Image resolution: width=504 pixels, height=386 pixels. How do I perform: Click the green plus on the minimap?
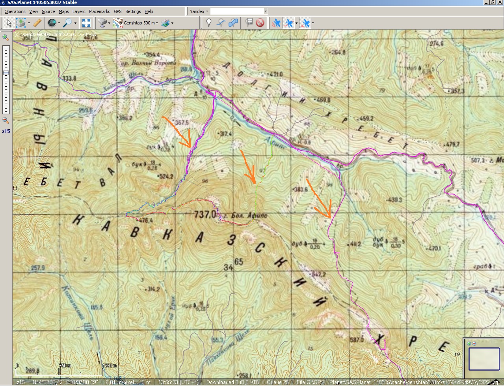469,343
